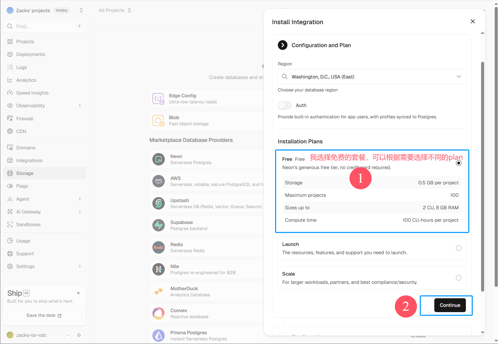Click the dialog scroll up arrow
The height and width of the screenshot is (344, 498).
tap(483, 33)
